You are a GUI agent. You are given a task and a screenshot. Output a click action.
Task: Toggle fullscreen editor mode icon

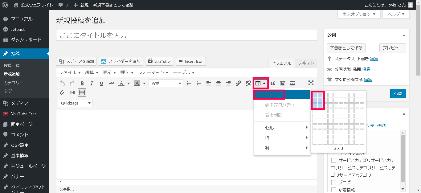[311, 83]
